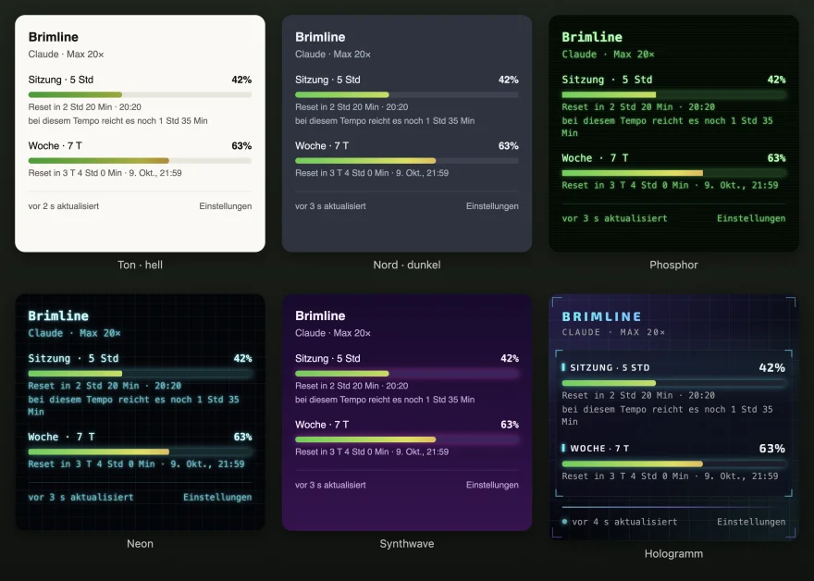This screenshot has width=814, height=581.
Task: Select the "Ton · hell" theme label
Action: 141,265
